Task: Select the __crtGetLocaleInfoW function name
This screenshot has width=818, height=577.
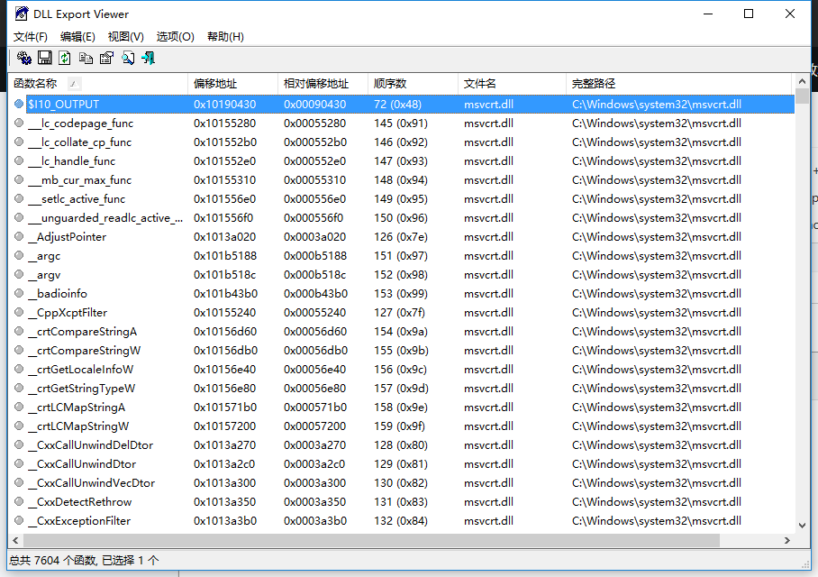Action: (x=81, y=369)
